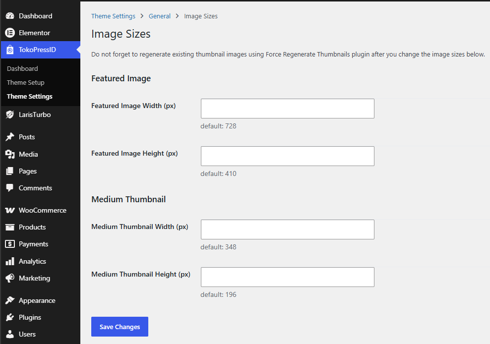Screen dimensions: 490x344
Task: Go to Posts menu
Action: click(x=41, y=137)
